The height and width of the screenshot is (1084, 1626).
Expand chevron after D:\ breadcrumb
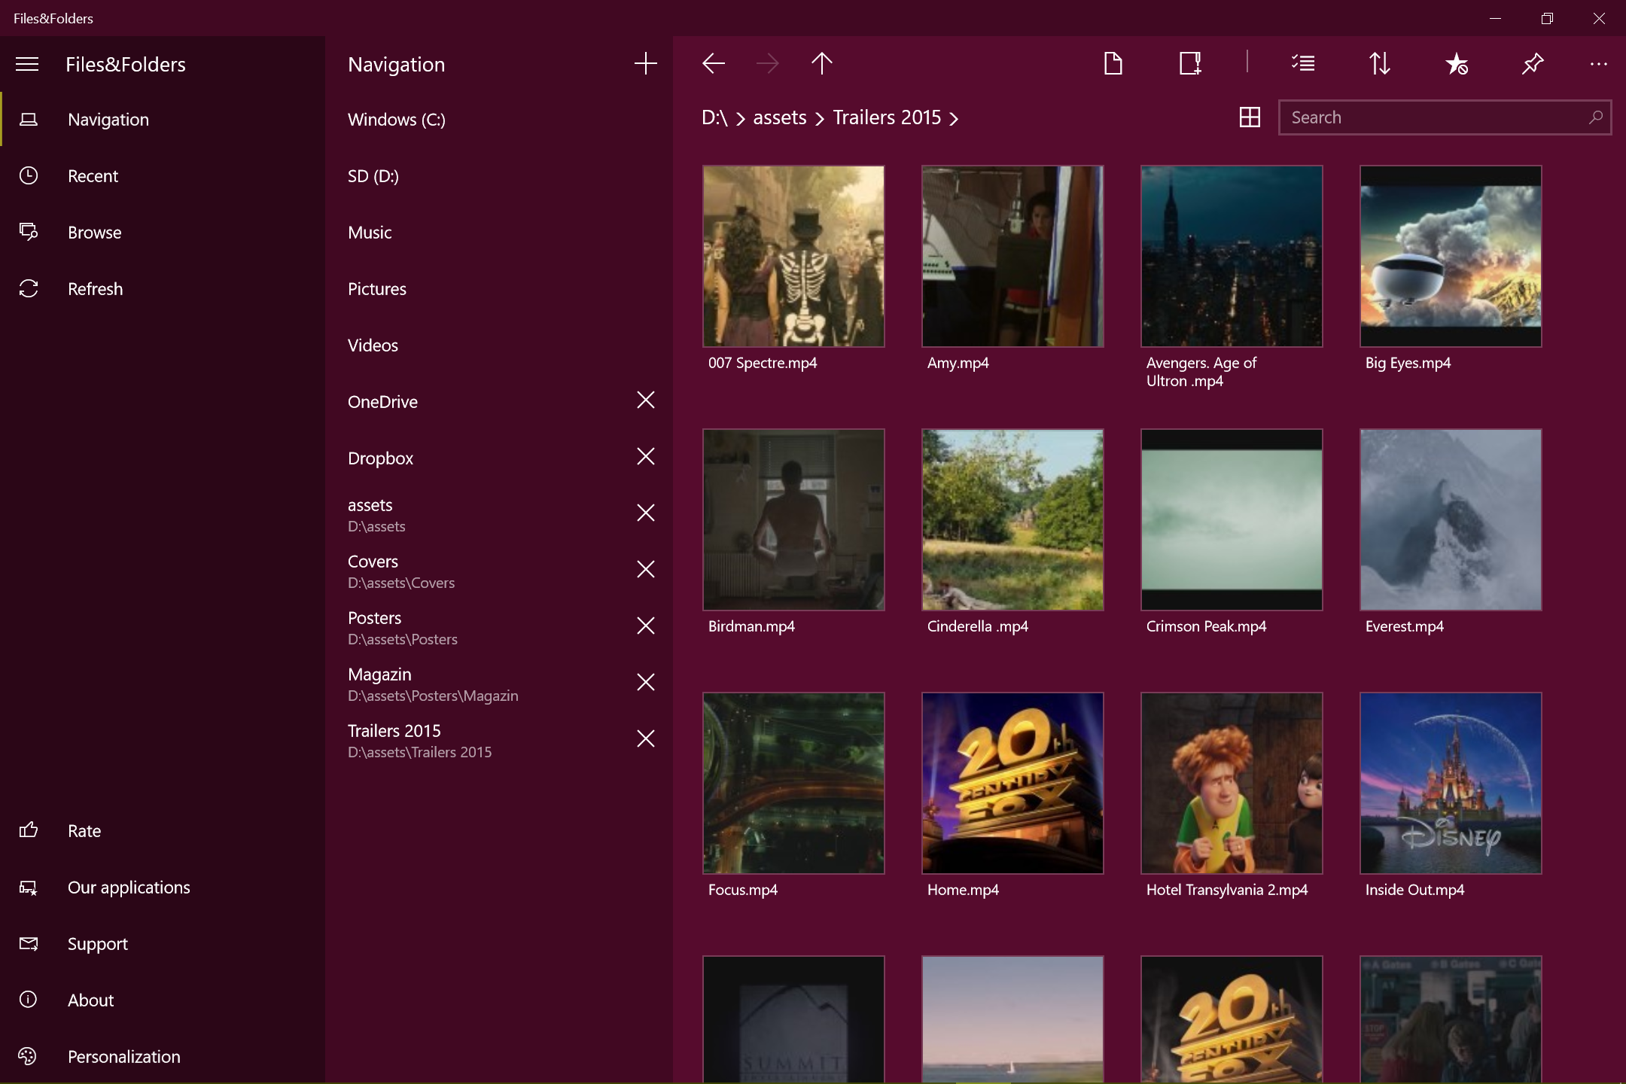point(741,119)
